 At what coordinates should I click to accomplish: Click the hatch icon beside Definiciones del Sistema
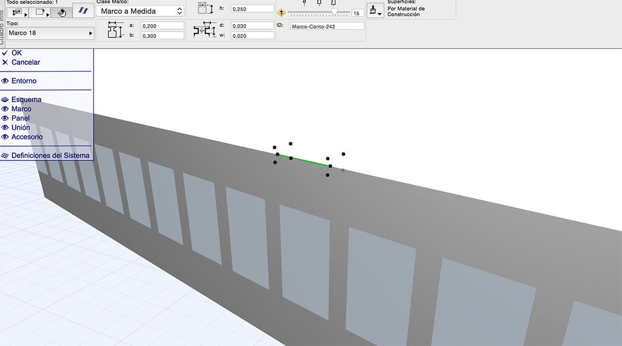[5, 156]
